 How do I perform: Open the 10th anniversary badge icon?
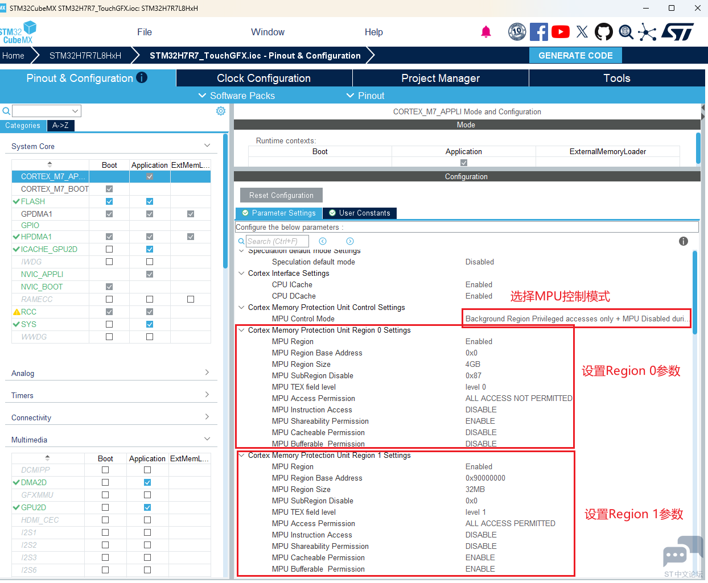coord(517,32)
